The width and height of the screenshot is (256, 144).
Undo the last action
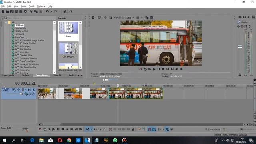coord(47,12)
